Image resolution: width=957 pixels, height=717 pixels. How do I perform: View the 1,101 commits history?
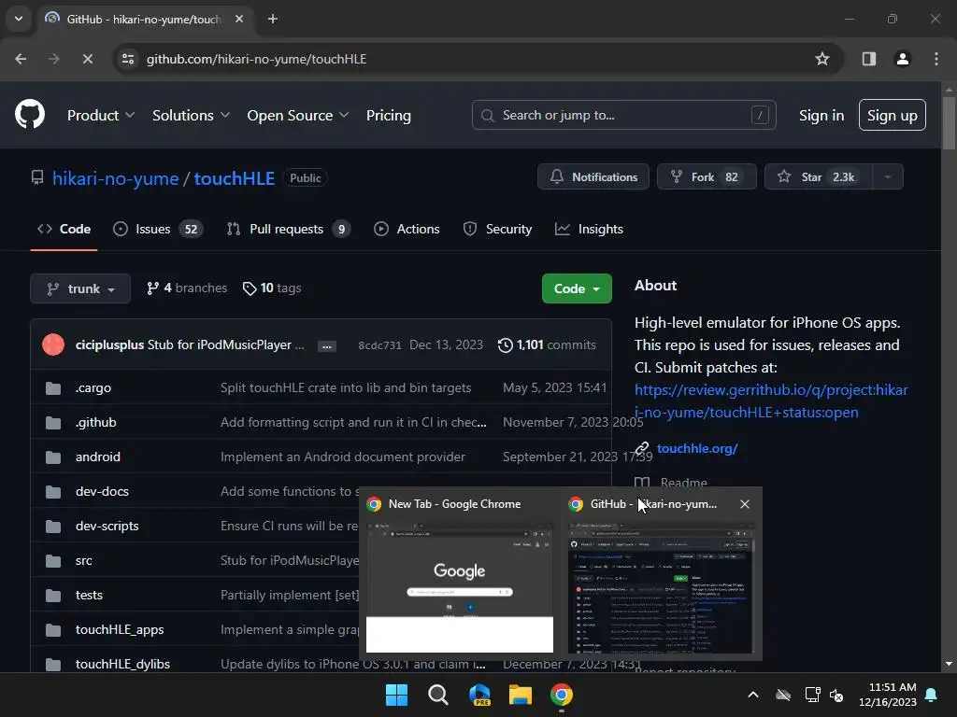pos(547,345)
